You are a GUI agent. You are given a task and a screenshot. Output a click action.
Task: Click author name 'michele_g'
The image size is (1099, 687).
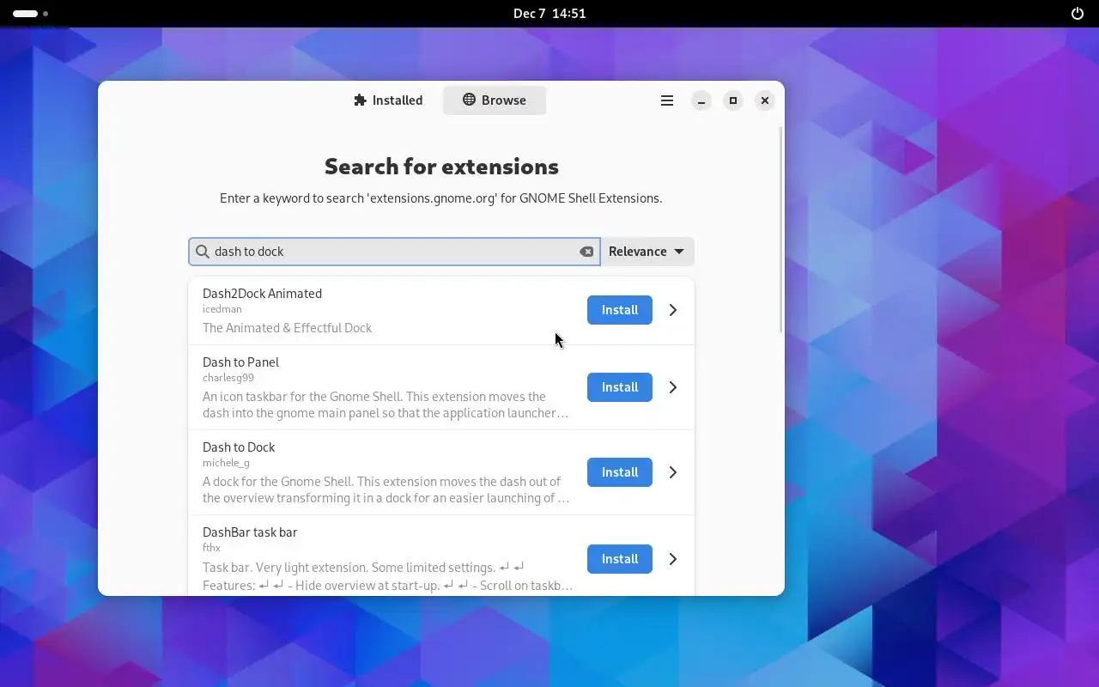click(226, 463)
